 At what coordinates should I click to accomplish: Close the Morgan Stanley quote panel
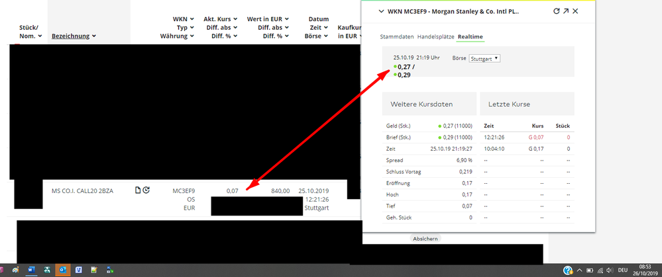(x=575, y=11)
